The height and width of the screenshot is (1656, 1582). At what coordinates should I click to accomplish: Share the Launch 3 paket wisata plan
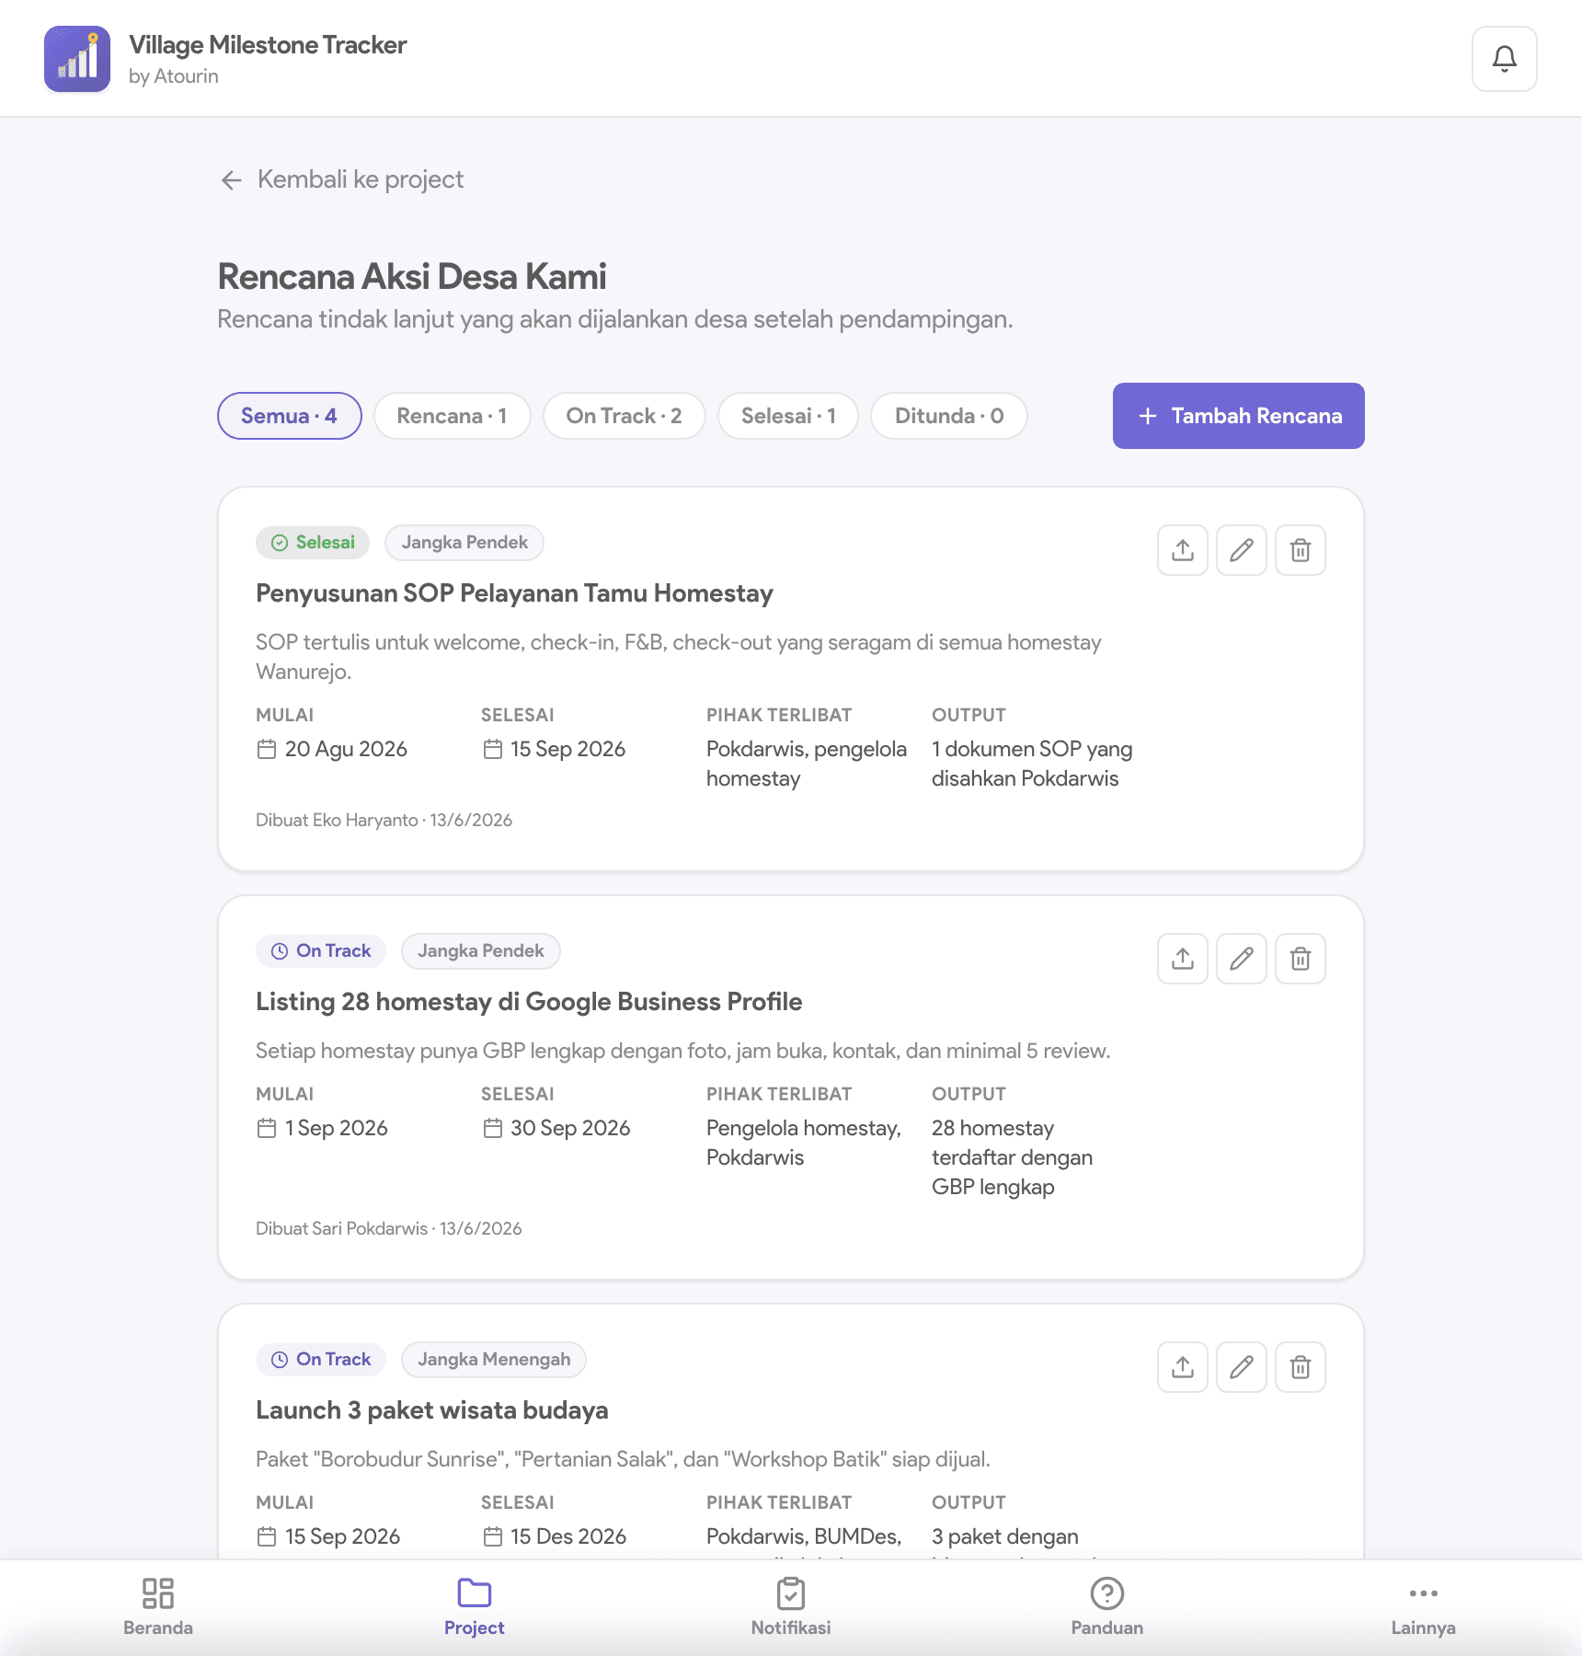point(1183,1367)
